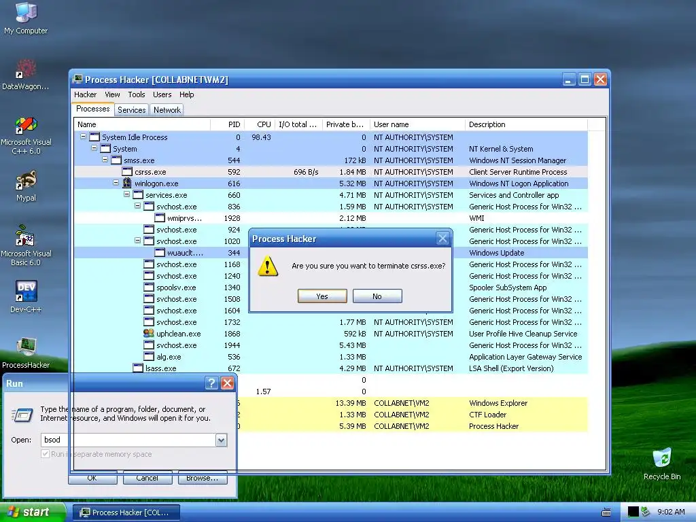
Task: Open the Run dialog Open dropdown arrow
Action: pos(221,440)
